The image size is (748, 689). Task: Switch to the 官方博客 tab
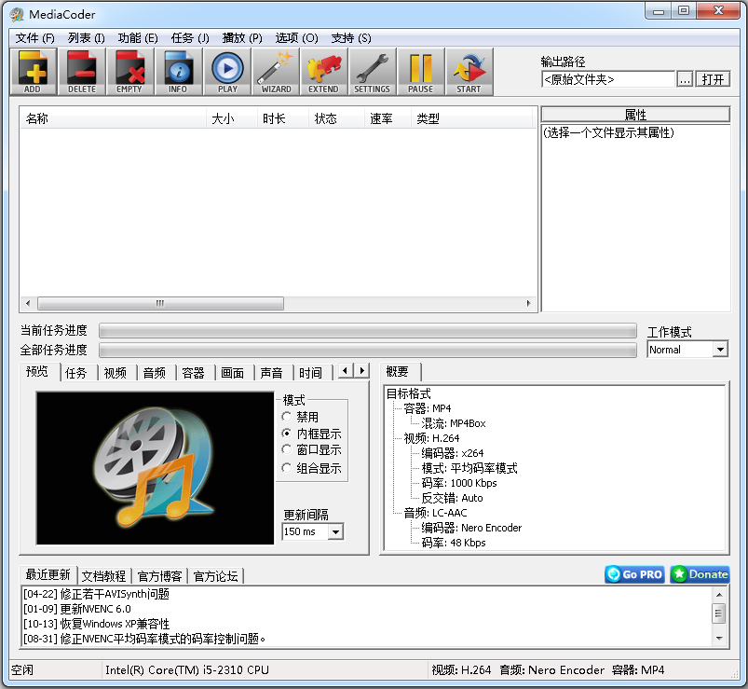tap(160, 576)
